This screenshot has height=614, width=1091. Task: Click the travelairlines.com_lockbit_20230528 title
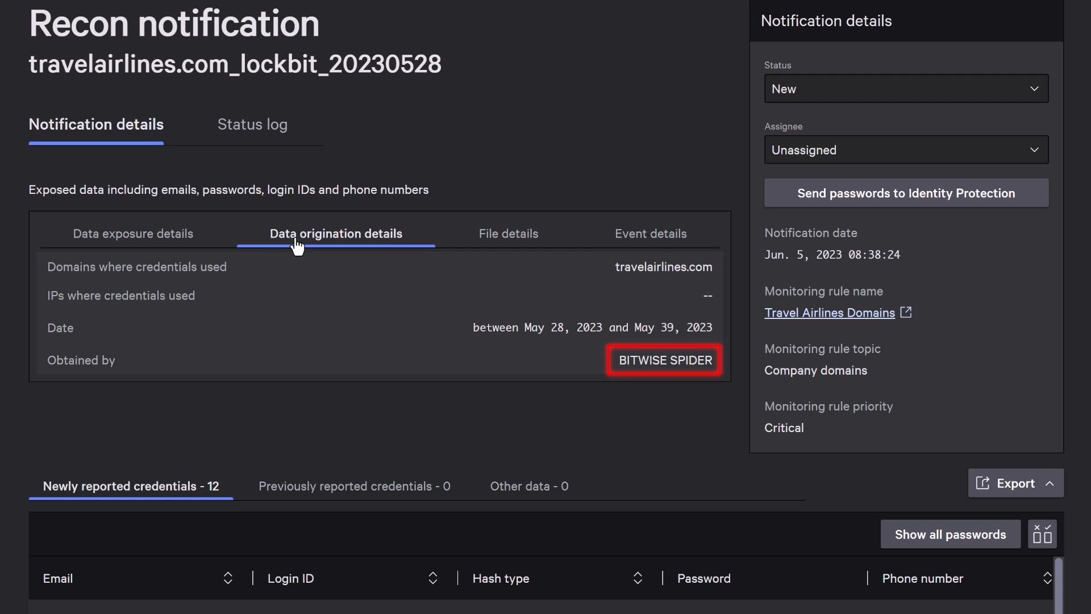pos(235,64)
